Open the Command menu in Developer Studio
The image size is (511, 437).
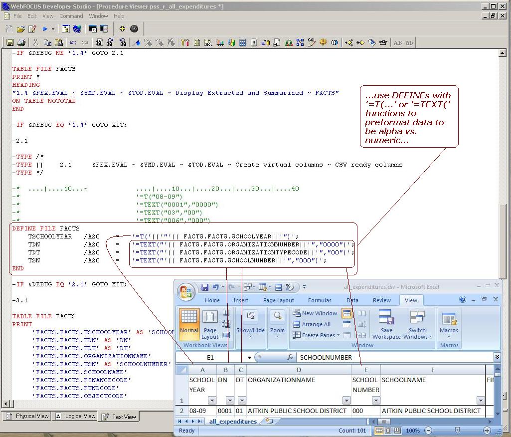coord(71,15)
